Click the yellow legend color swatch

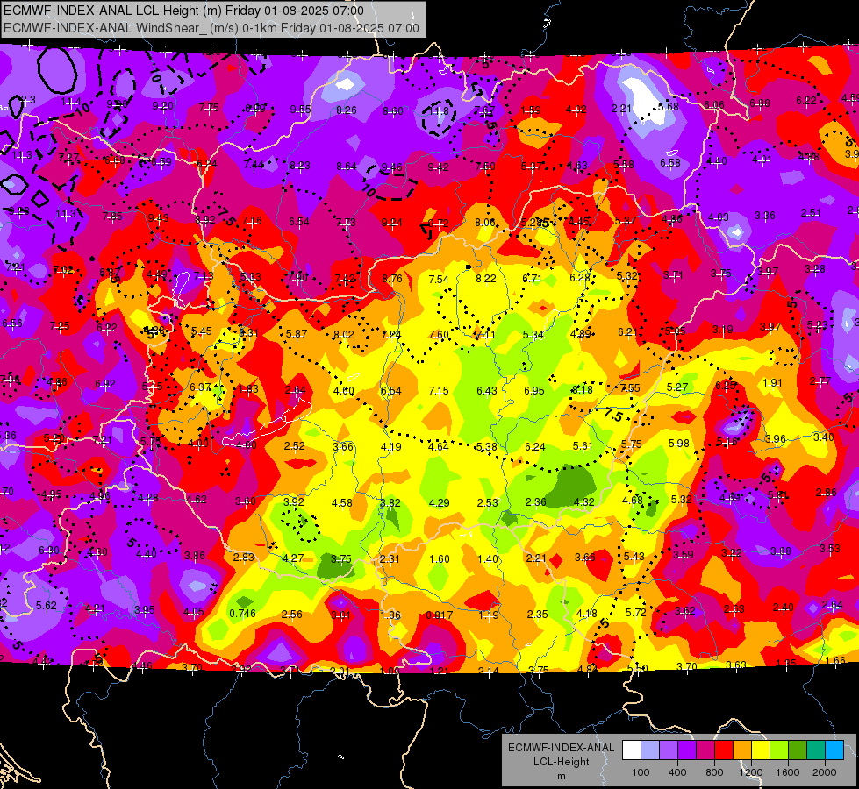(761, 750)
